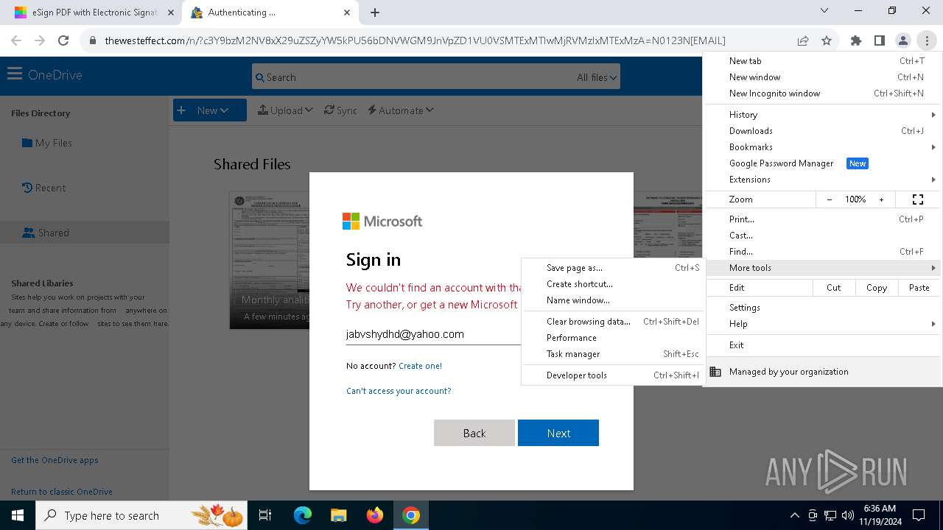Open Task manager from More tools
943x530 pixels.
(613, 354)
